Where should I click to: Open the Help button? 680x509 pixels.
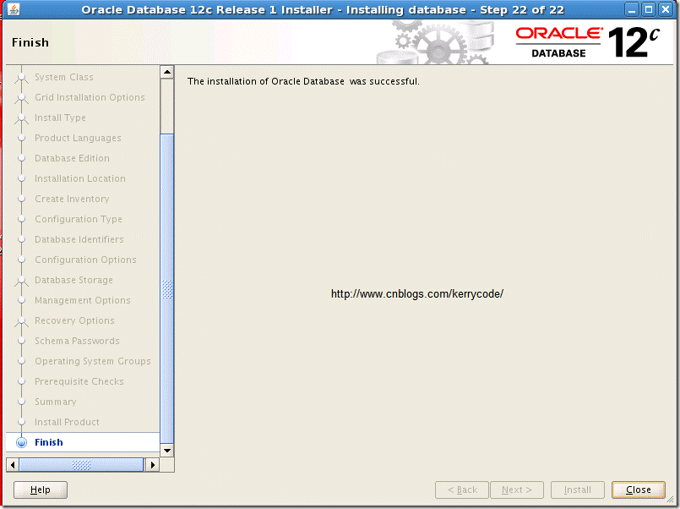(41, 490)
